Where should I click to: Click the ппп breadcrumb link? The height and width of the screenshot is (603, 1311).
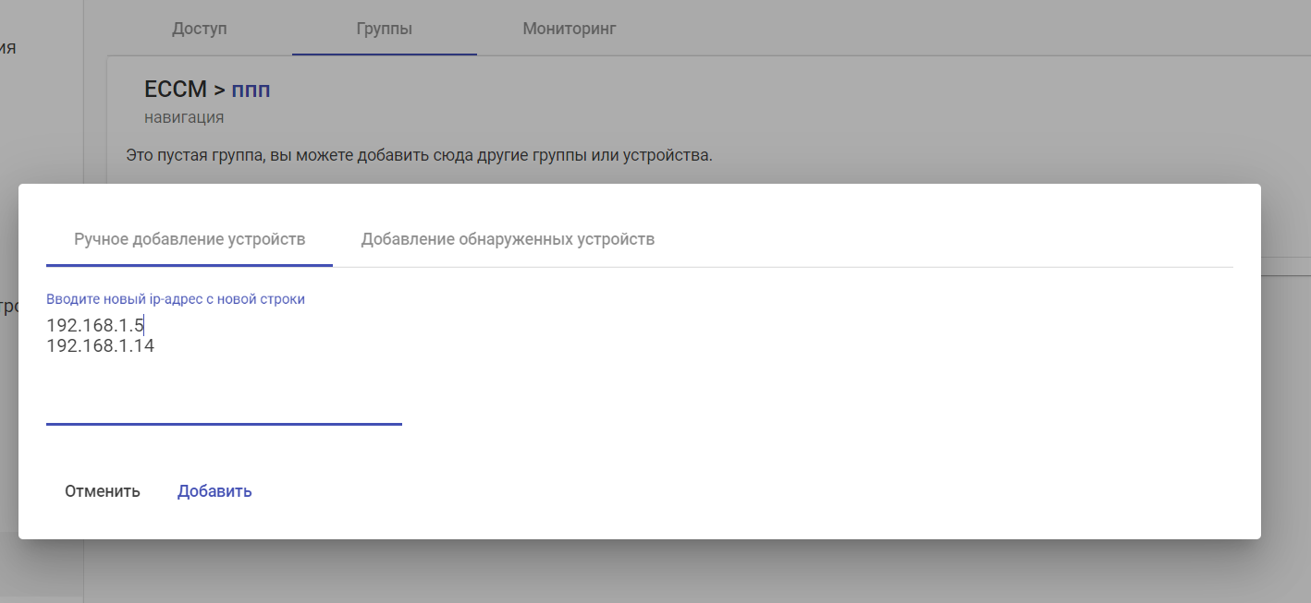click(x=251, y=90)
